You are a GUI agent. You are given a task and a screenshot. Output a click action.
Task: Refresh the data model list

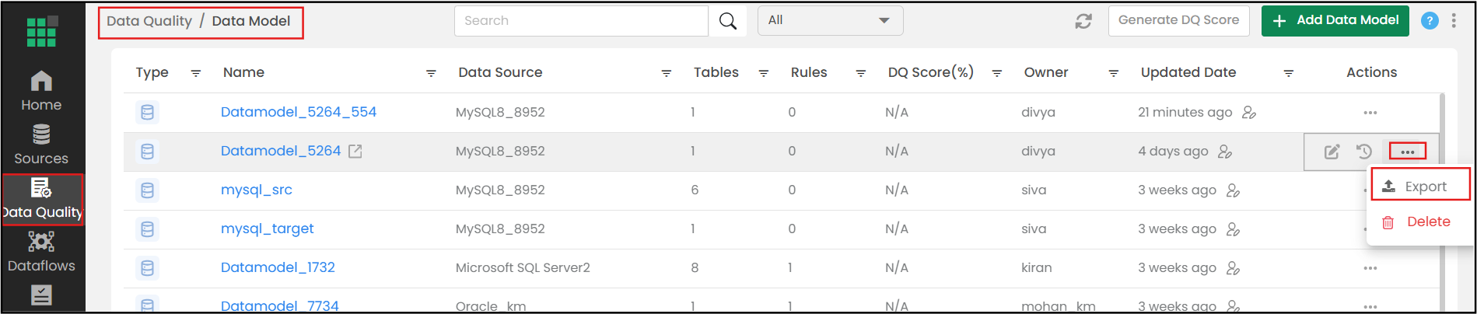(x=1083, y=21)
